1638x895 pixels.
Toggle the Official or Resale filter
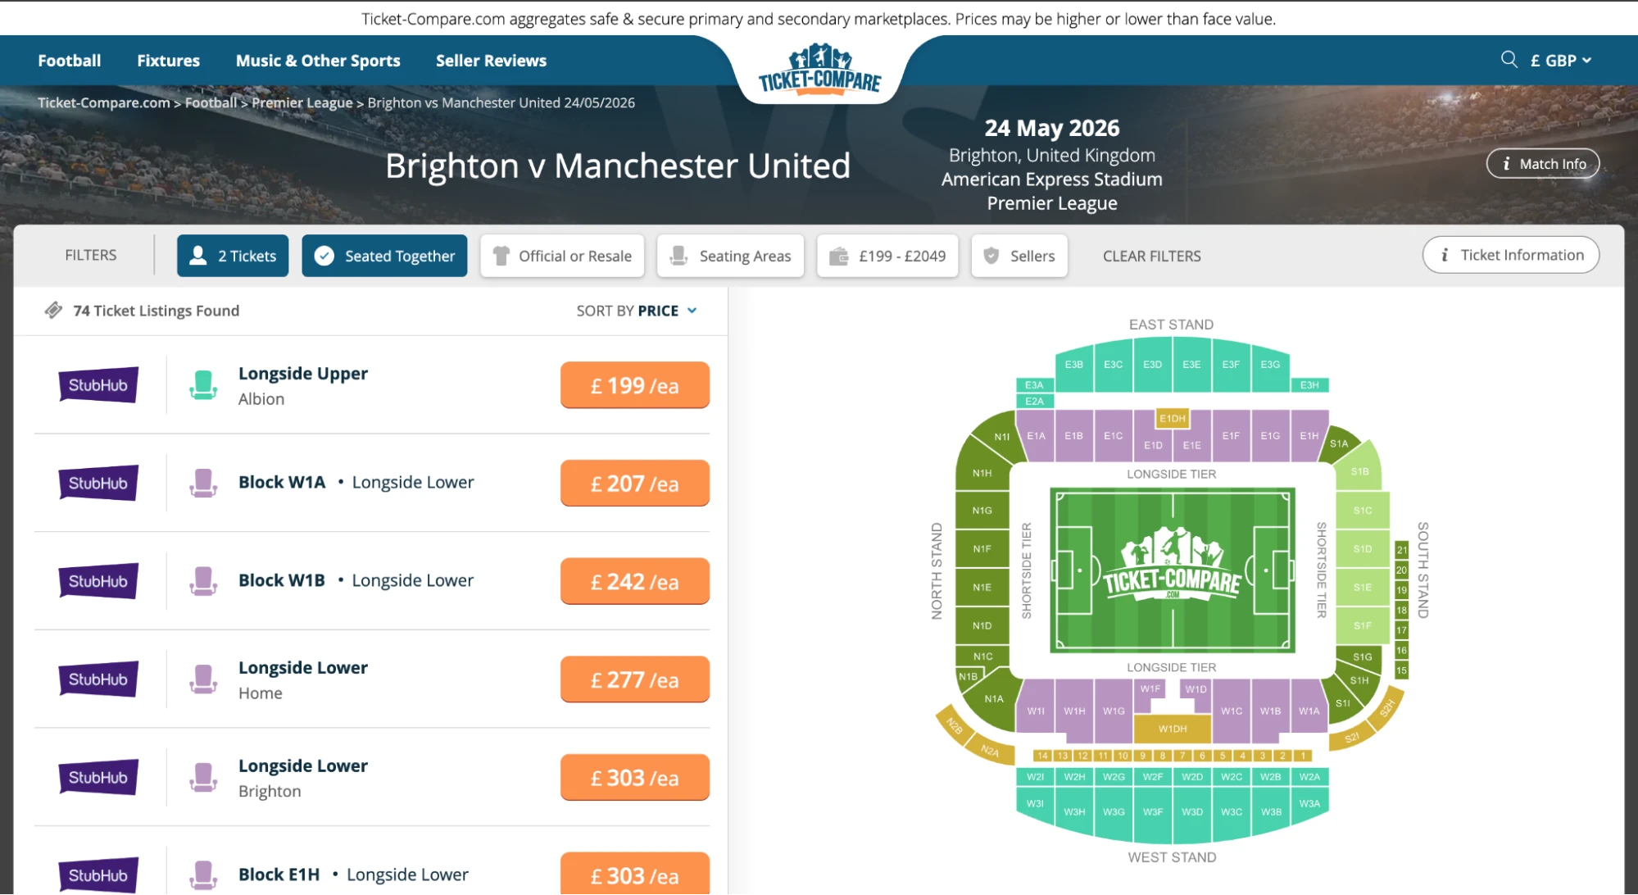coord(562,256)
